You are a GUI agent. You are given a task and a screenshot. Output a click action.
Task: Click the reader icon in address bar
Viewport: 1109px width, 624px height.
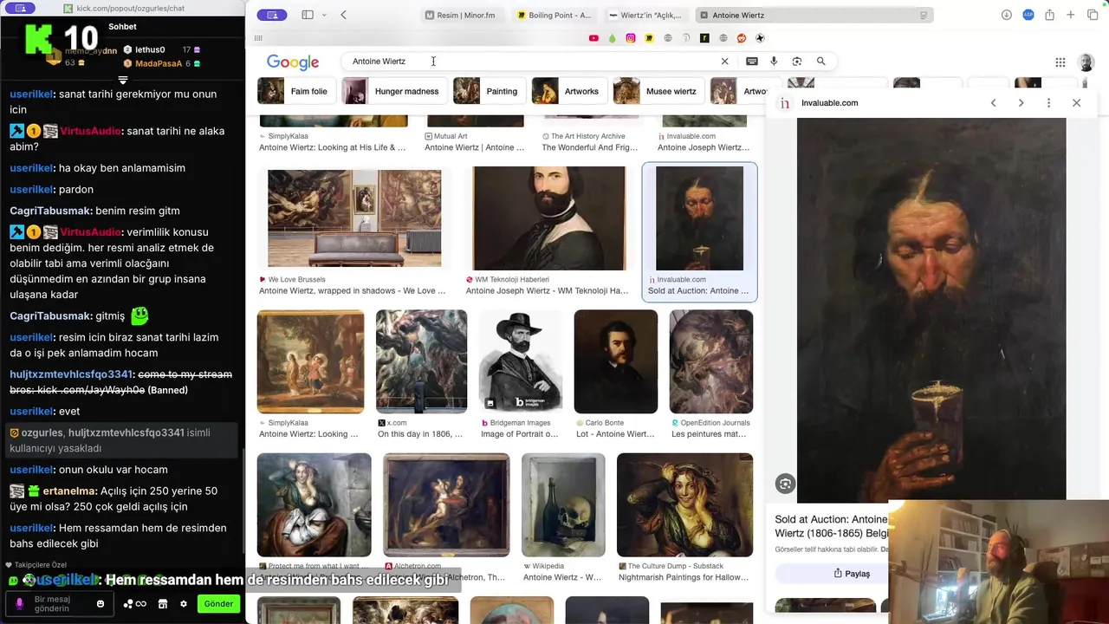pos(924,16)
